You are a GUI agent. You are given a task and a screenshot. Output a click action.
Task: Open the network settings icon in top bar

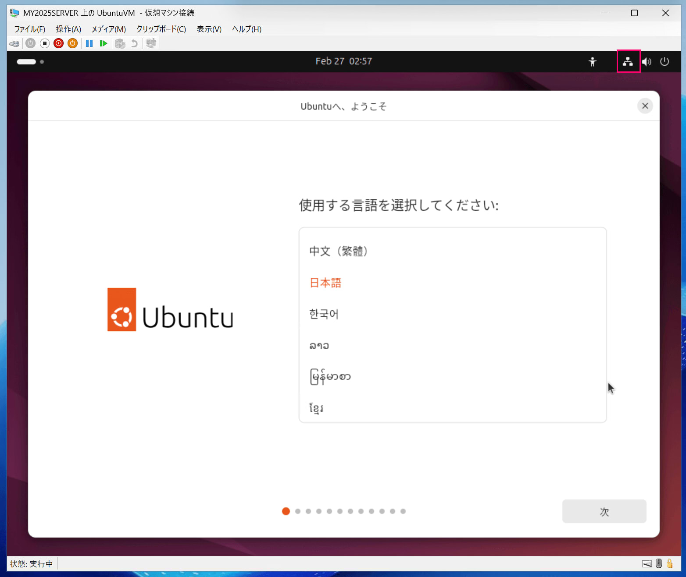(x=628, y=61)
